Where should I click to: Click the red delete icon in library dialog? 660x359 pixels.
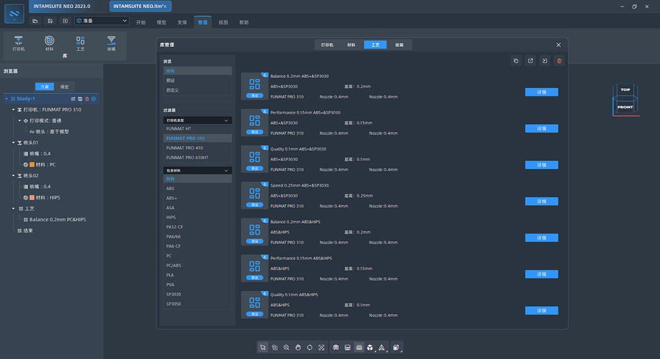(559, 61)
